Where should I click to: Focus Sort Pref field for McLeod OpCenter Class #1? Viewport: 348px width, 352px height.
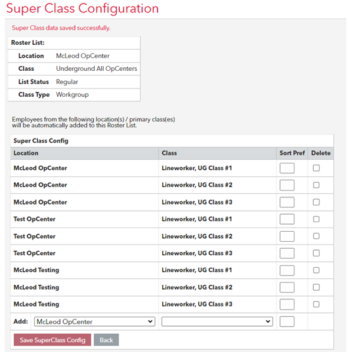pos(287,168)
